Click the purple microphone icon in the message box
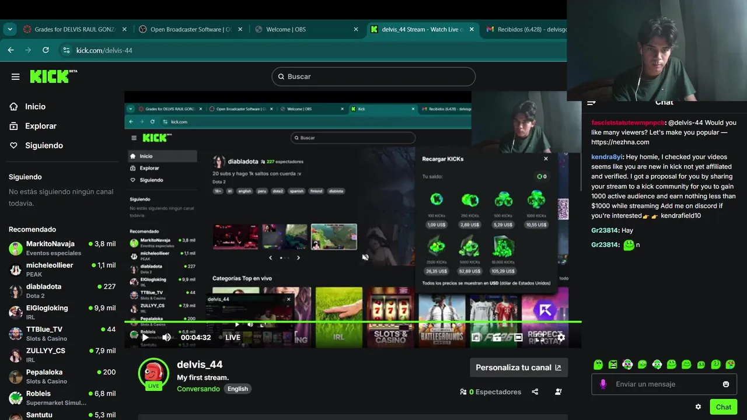Viewport: 747px width, 420px height. pyautogui.click(x=603, y=384)
